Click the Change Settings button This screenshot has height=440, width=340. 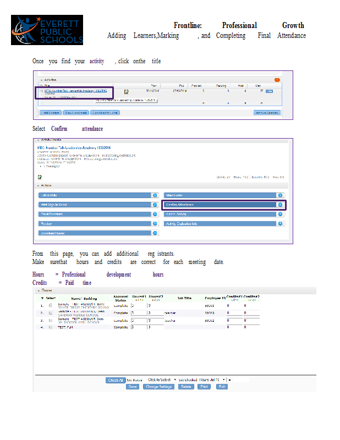tap(158, 387)
